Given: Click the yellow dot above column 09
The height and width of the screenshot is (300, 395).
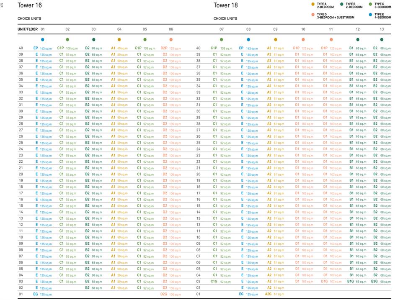Looking at the screenshot, I should coord(275,39).
